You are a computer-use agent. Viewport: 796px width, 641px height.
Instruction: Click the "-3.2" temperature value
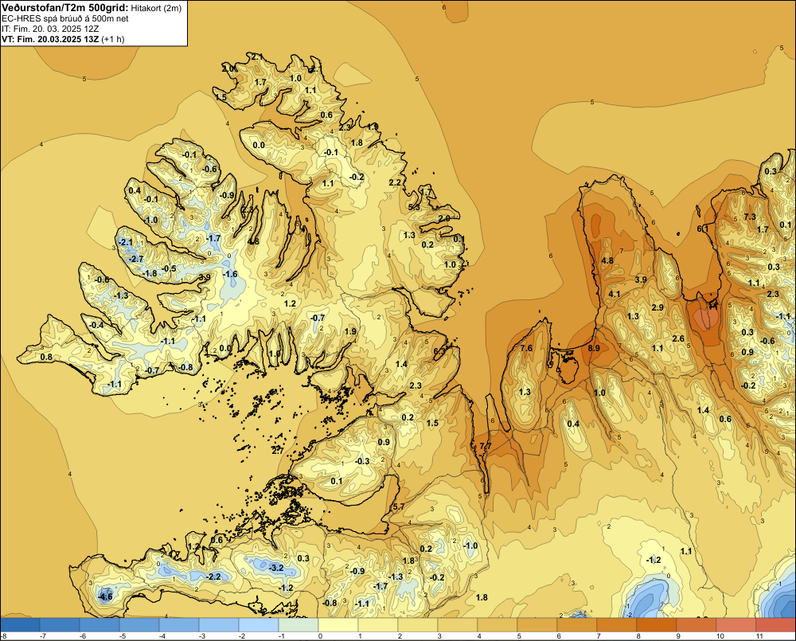pos(275,568)
